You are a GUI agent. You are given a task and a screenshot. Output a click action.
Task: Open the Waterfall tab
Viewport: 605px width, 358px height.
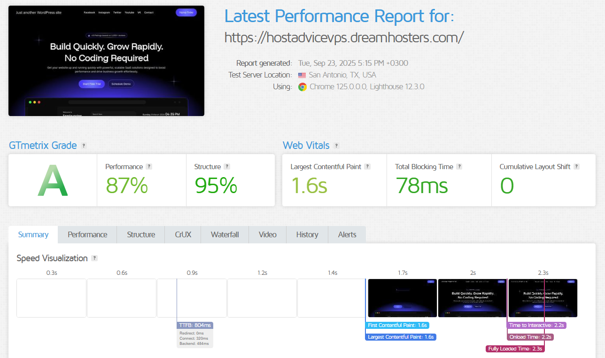(x=225, y=234)
